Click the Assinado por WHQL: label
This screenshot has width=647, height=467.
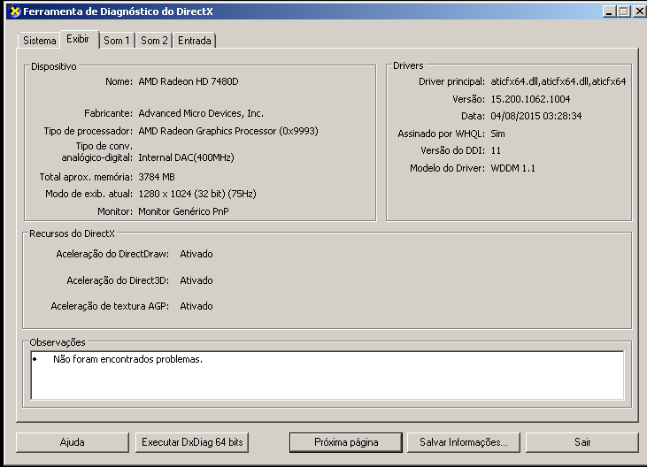442,134
